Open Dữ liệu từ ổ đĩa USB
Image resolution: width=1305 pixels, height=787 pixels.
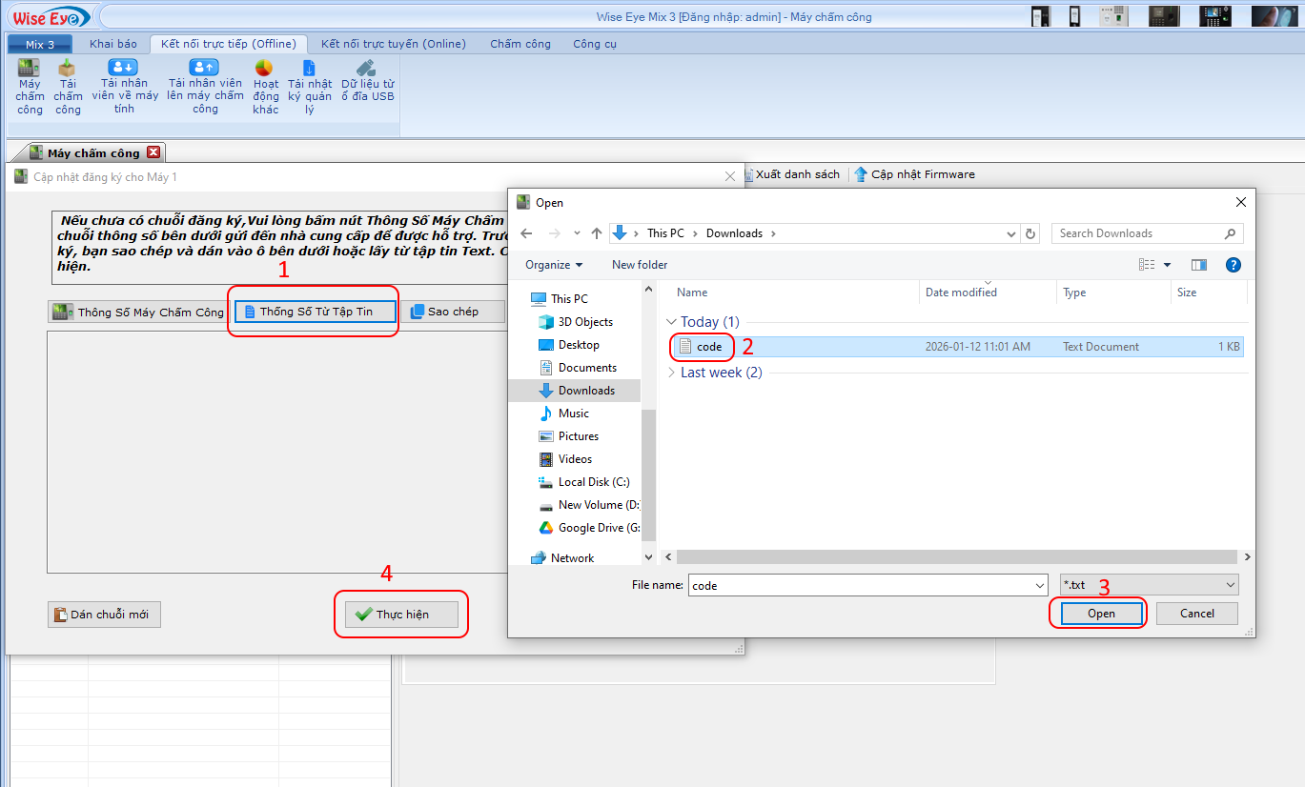367,69
